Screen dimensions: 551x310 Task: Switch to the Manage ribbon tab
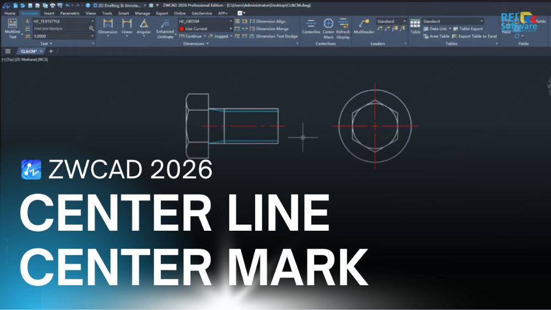(x=142, y=13)
